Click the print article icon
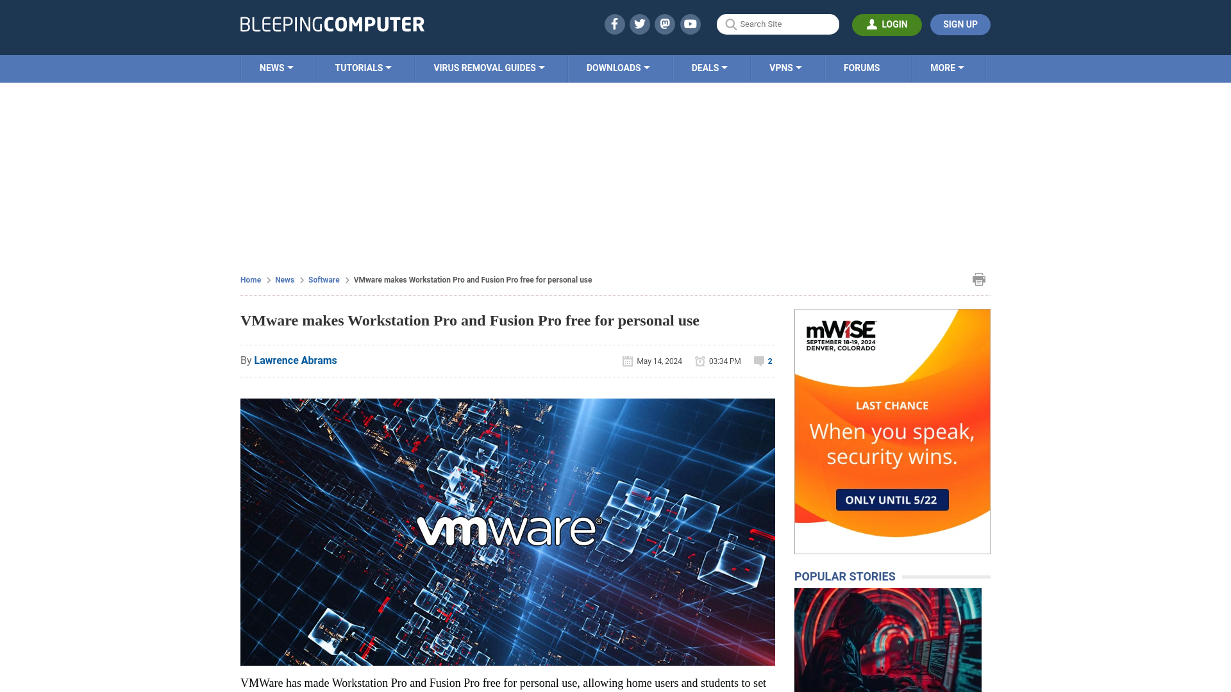This screenshot has height=692, width=1231. click(x=979, y=279)
